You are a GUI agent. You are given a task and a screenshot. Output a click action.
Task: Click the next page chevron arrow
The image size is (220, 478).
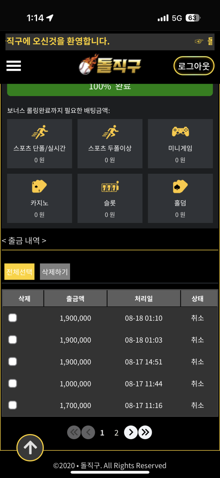click(131, 432)
